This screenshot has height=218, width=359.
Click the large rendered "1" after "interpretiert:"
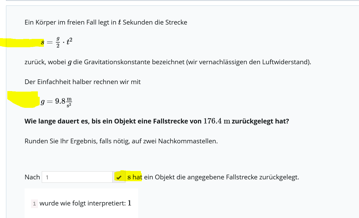click(x=130, y=203)
